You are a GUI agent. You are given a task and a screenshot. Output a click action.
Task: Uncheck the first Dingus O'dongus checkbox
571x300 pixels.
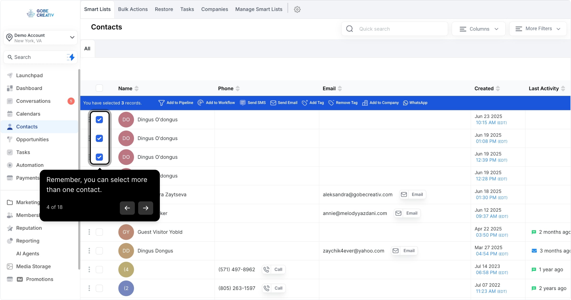pos(99,120)
